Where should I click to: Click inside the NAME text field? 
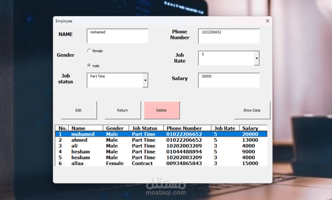117,36
